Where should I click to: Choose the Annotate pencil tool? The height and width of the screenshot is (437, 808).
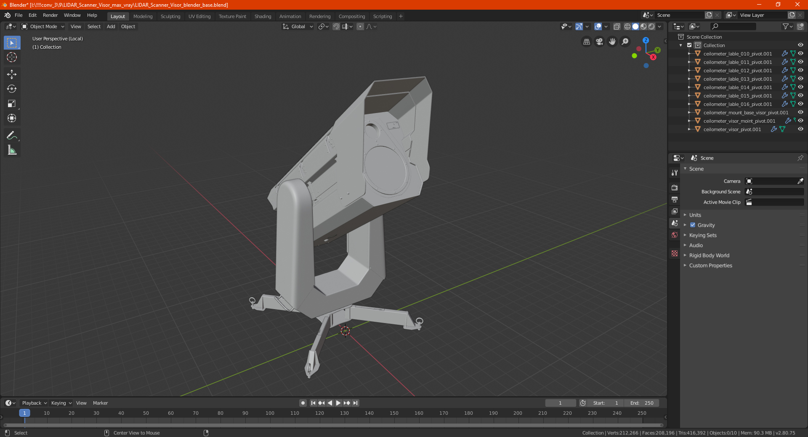[12, 135]
